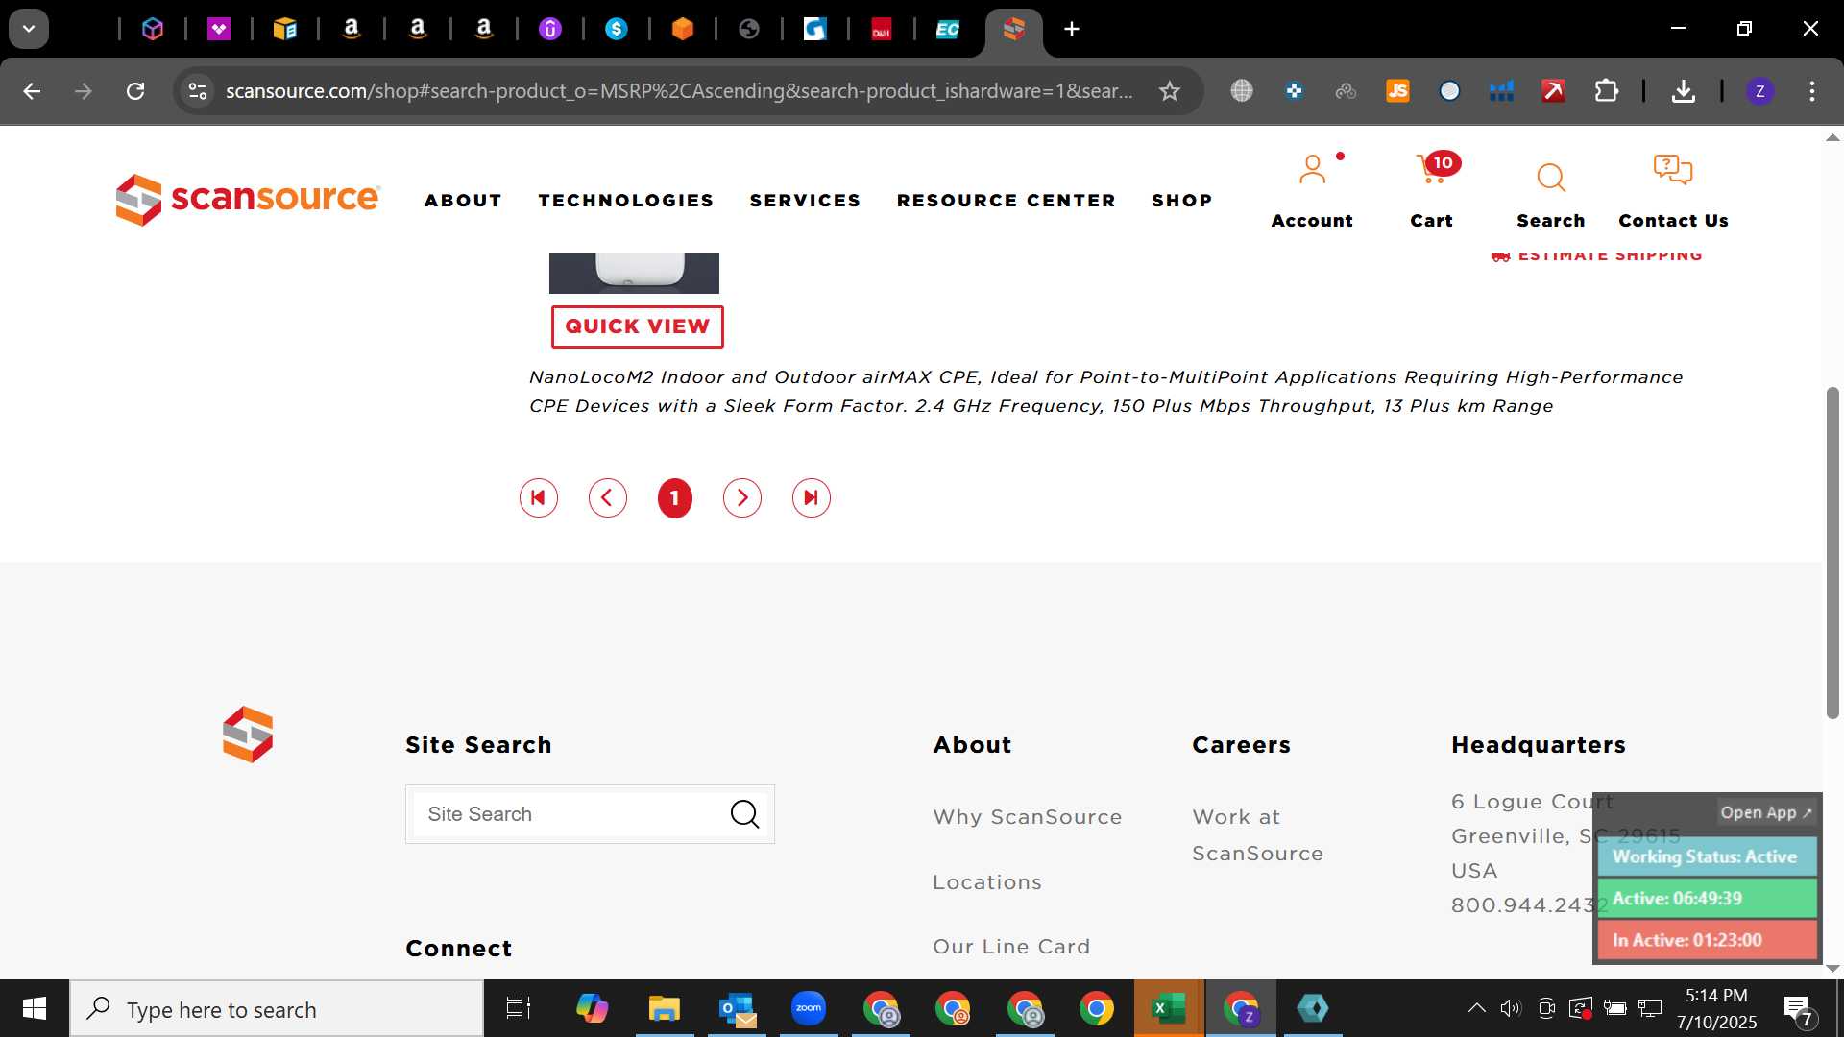Open Outlook from taskbar
The height and width of the screenshot is (1037, 1844).
point(737,1008)
